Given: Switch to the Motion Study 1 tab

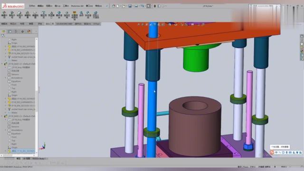Looking at the screenshot, I should pos(39,159).
